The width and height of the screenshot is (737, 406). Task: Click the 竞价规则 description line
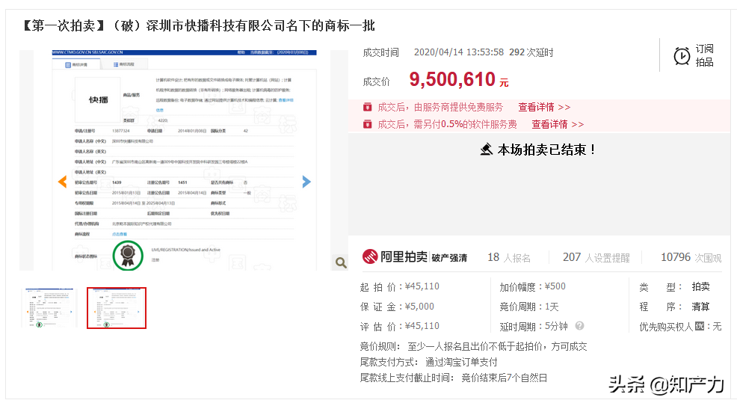[473, 347]
